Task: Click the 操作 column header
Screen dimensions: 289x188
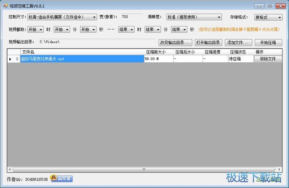Action: (x=268, y=52)
